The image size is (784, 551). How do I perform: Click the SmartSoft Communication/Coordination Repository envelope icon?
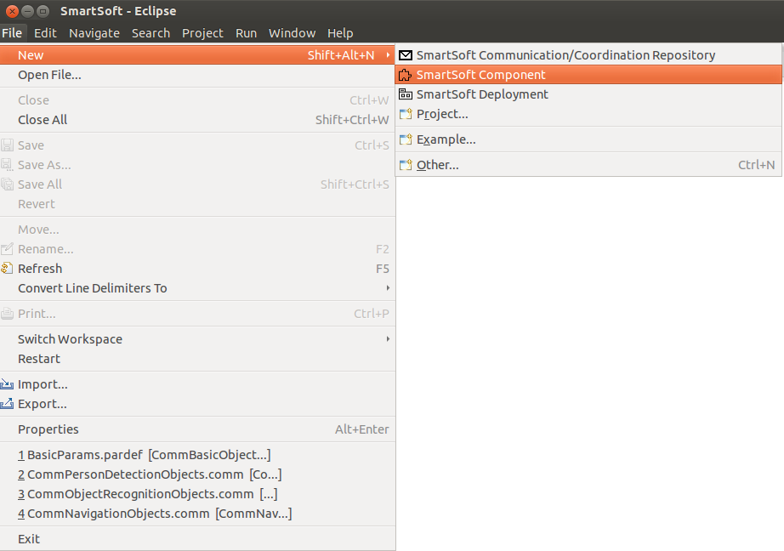[x=406, y=55]
